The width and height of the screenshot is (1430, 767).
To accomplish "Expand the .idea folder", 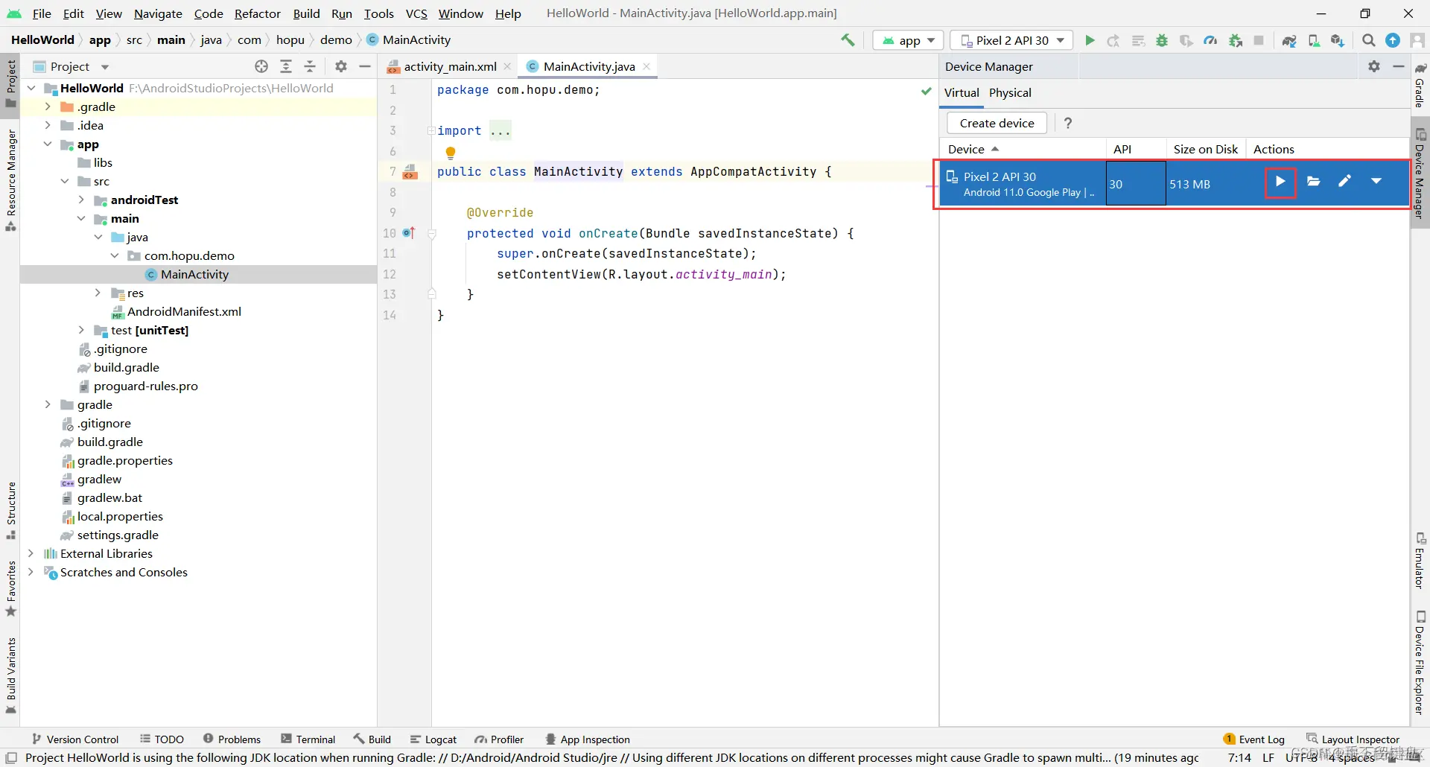I will [48, 125].
